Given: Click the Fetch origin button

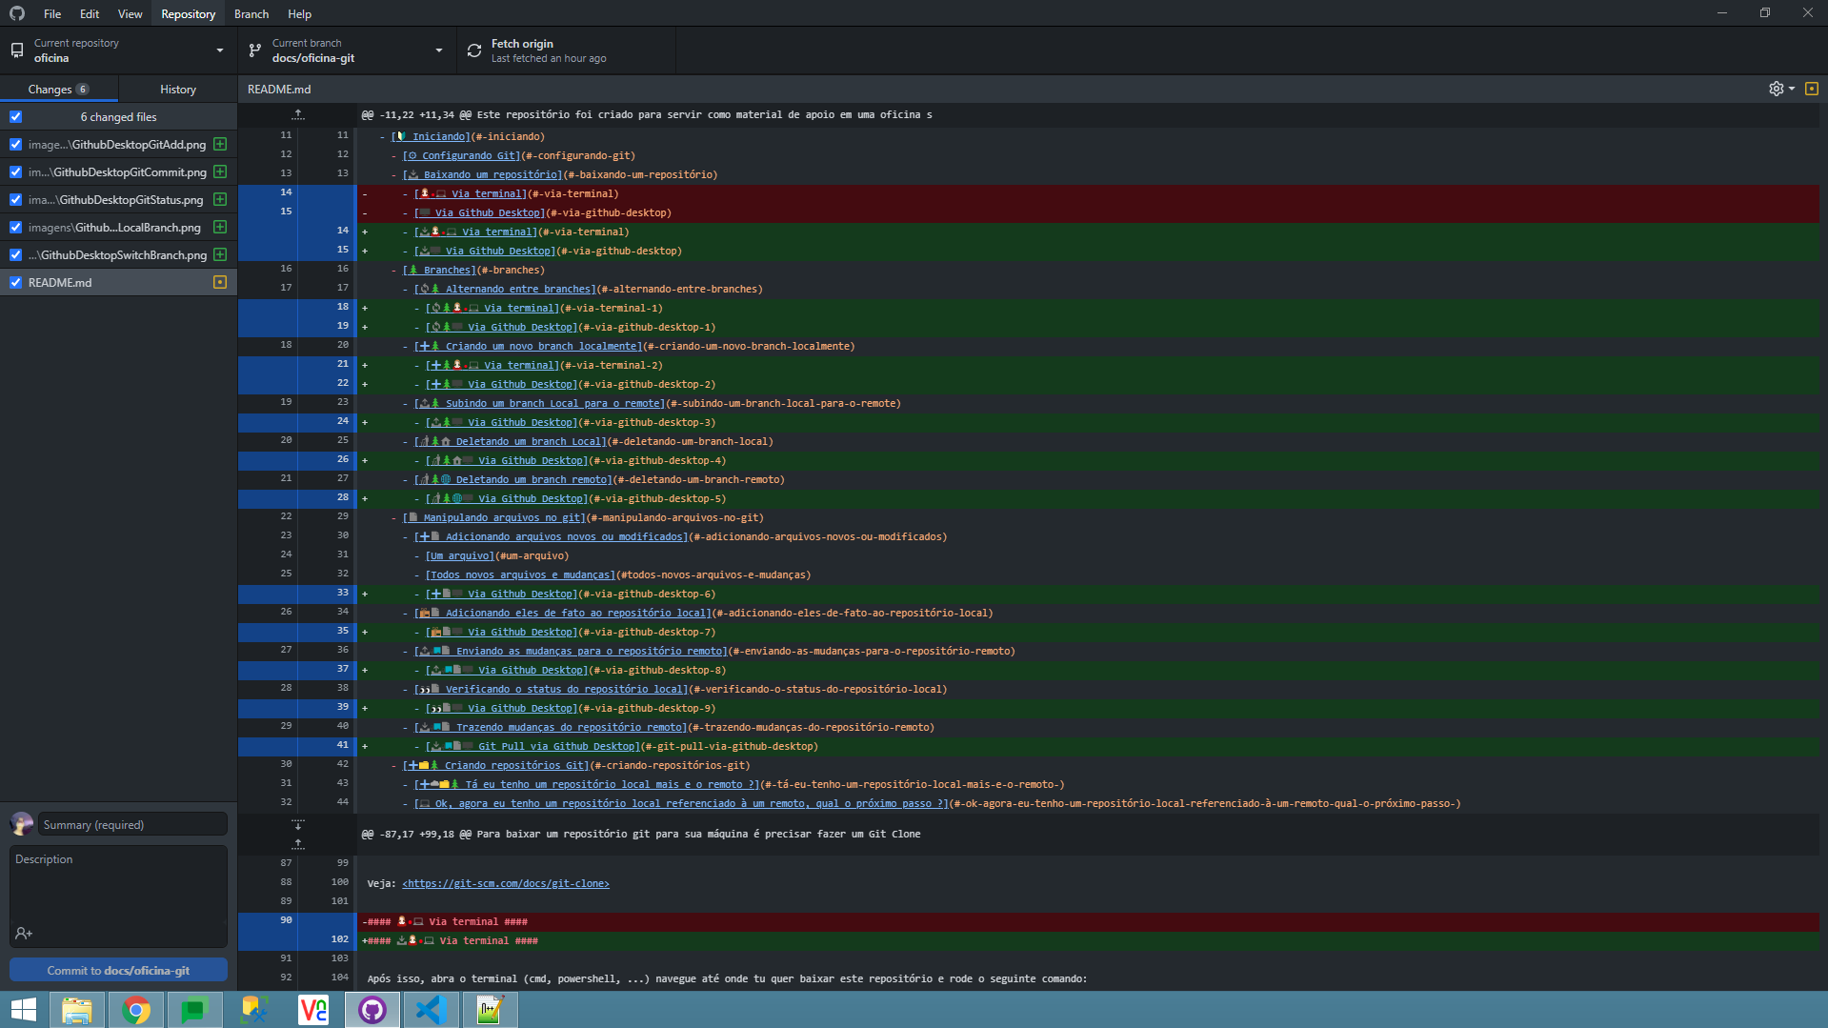Looking at the screenshot, I should tap(567, 50).
